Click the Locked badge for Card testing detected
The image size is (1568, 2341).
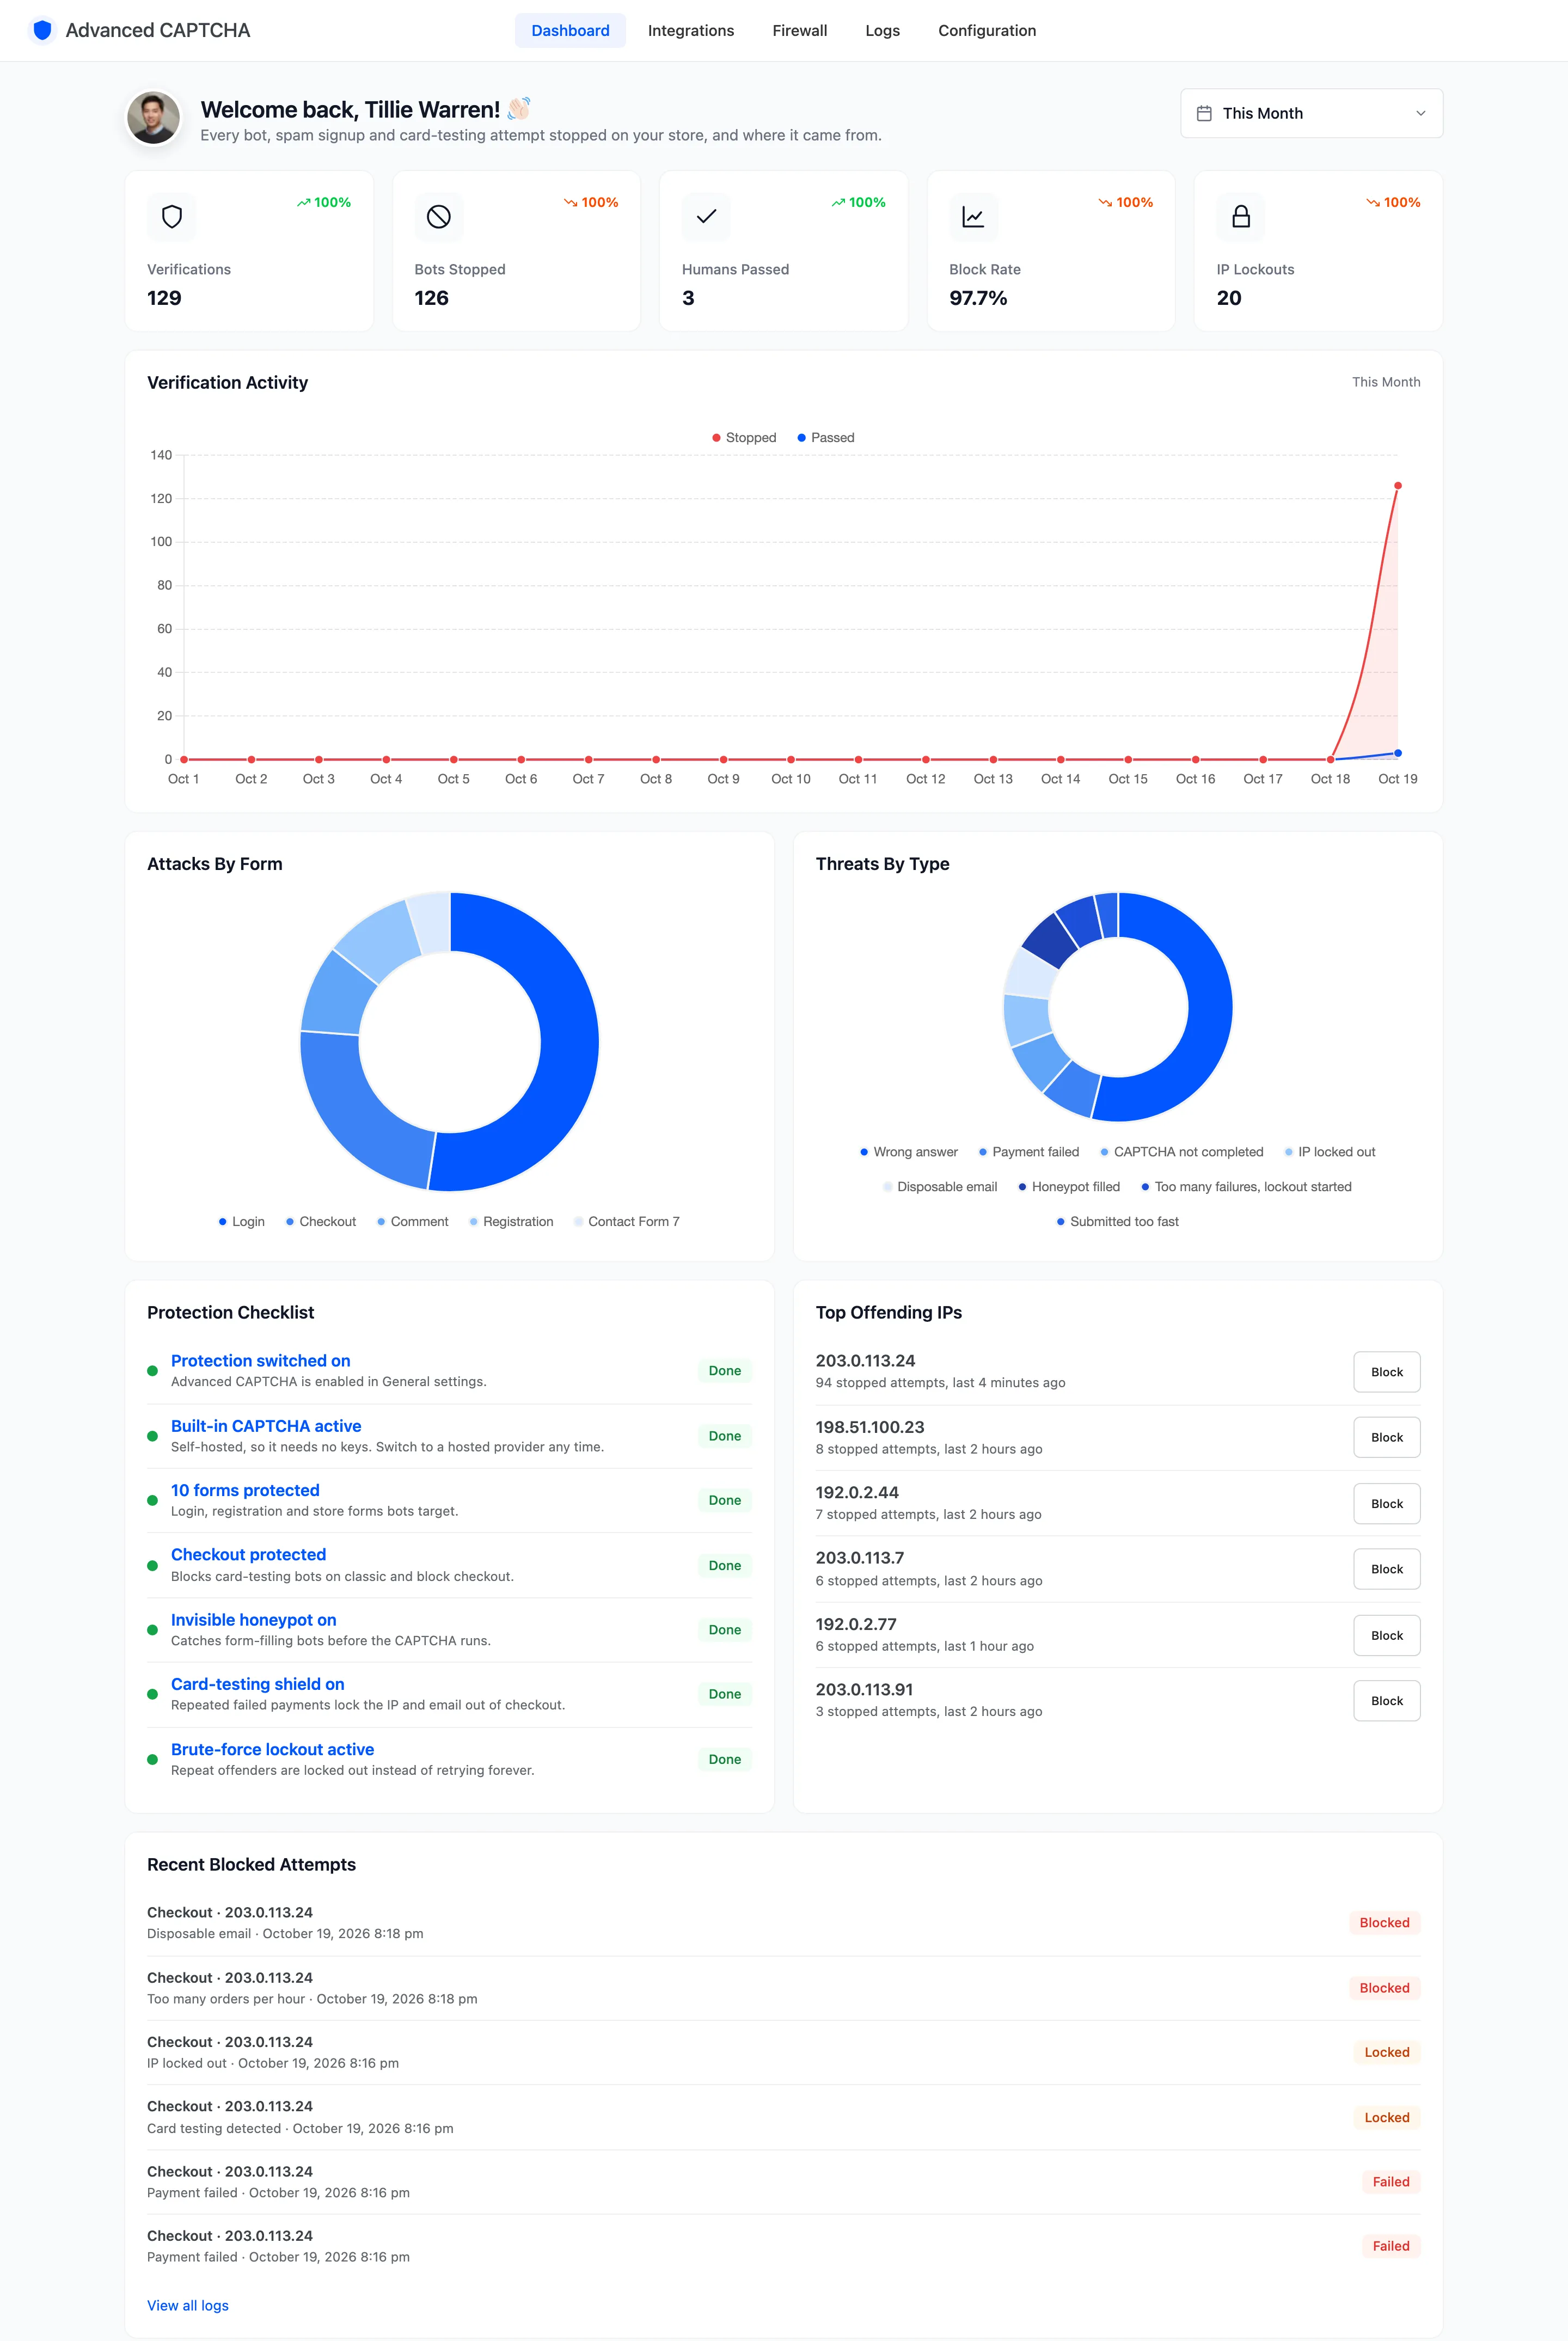click(x=1386, y=2118)
